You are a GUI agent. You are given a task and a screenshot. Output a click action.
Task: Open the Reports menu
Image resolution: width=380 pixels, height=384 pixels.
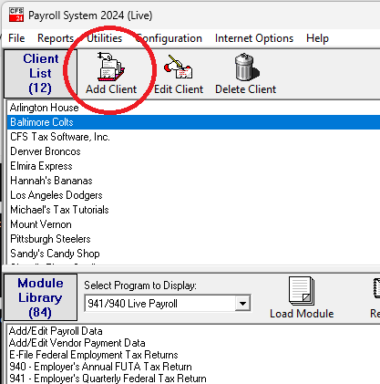point(56,38)
